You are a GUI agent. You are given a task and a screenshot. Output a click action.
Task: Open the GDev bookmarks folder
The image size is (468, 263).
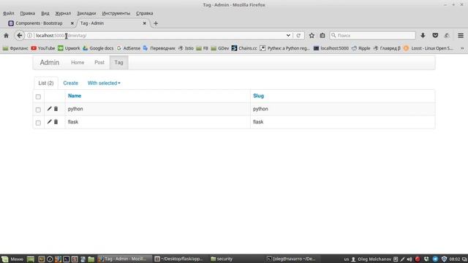coord(220,48)
